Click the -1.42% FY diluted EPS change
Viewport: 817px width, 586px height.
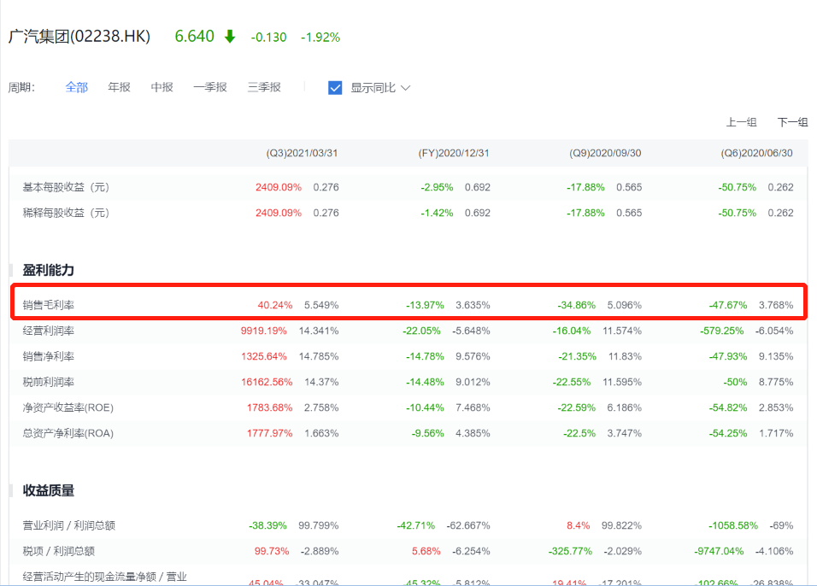438,213
